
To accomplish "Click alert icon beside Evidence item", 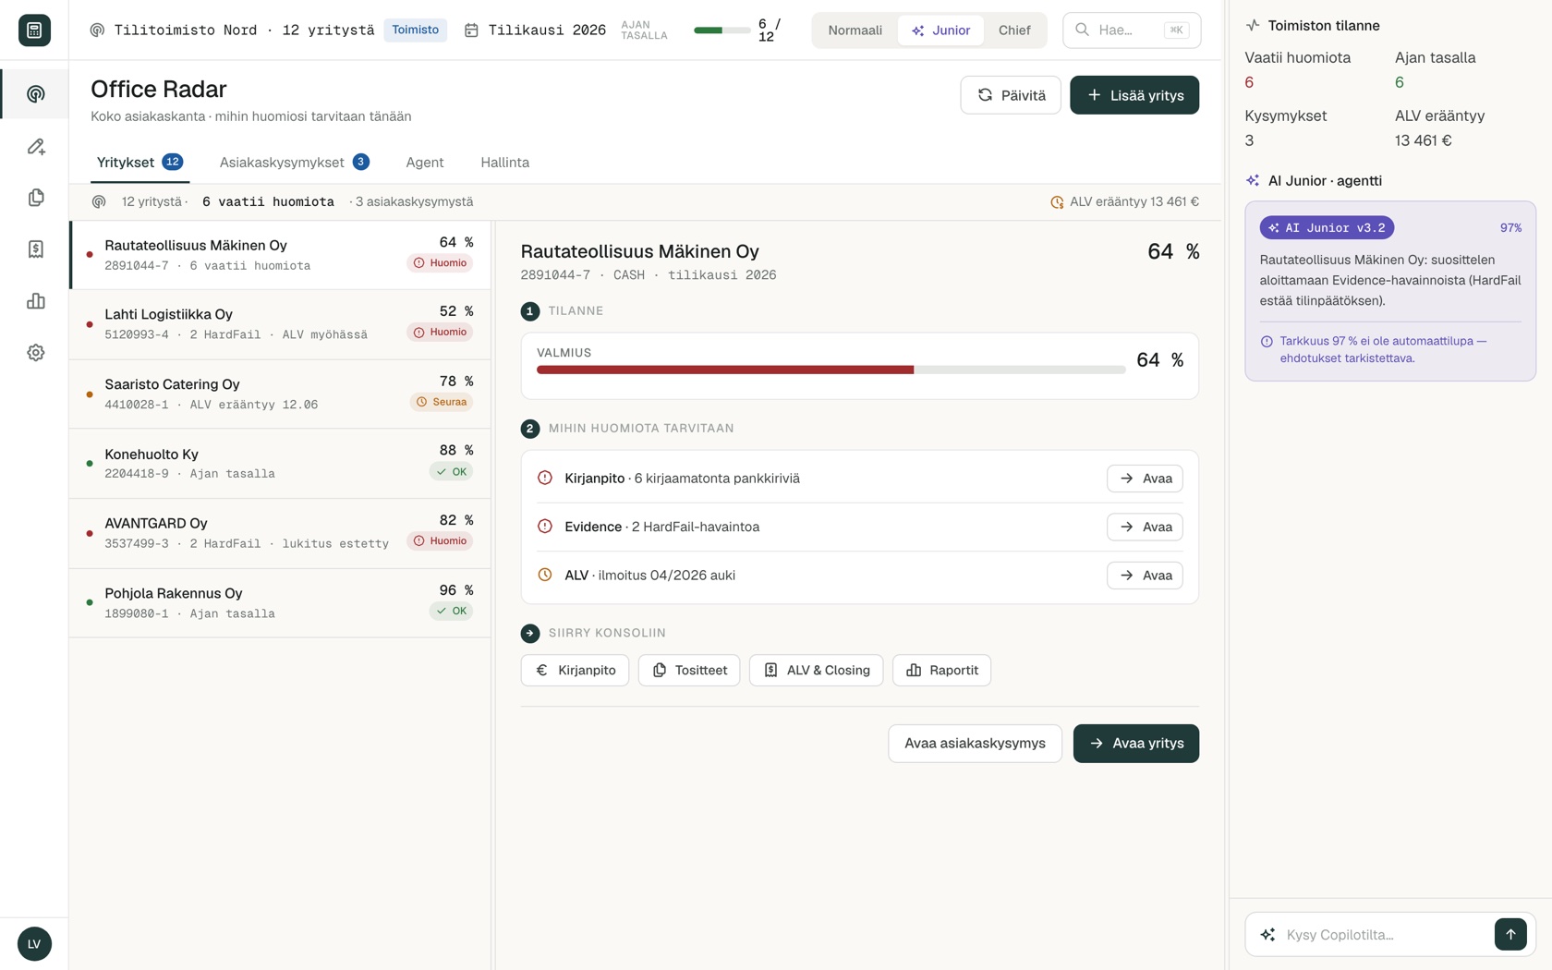I will point(545,527).
